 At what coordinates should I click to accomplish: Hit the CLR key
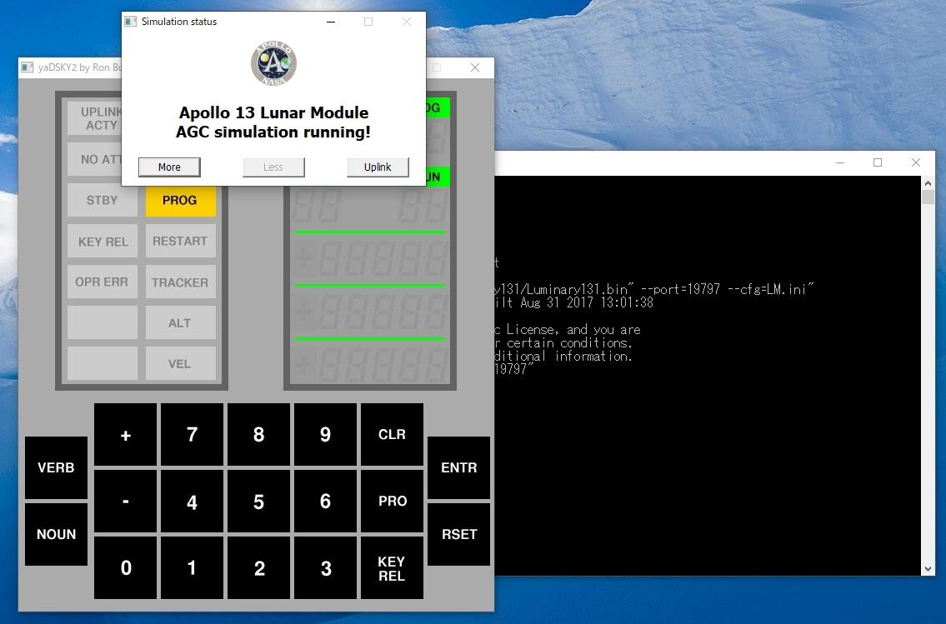coord(393,435)
